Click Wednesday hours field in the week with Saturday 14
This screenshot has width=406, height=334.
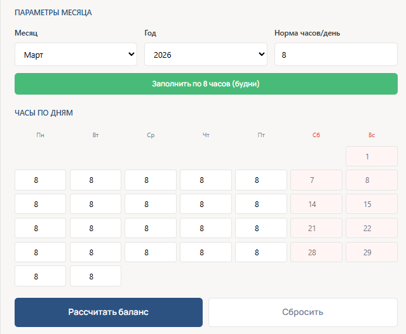(x=150, y=204)
